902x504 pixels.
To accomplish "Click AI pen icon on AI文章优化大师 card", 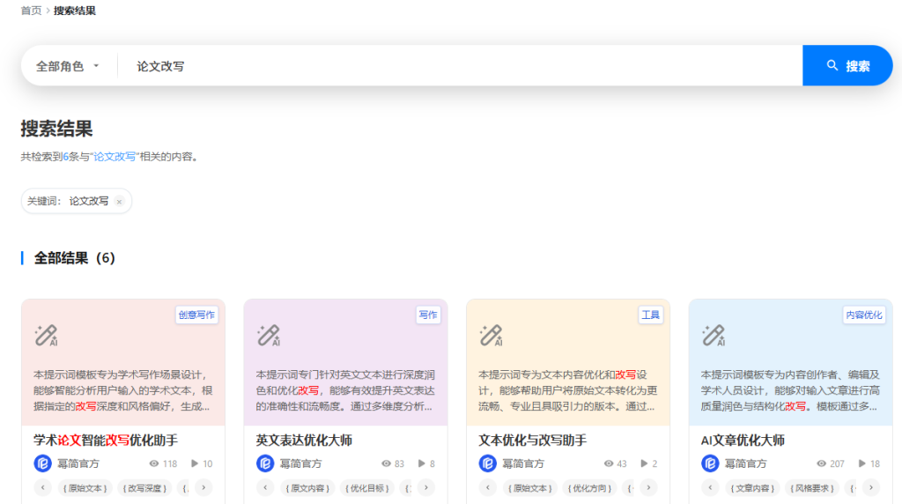I will click(713, 336).
